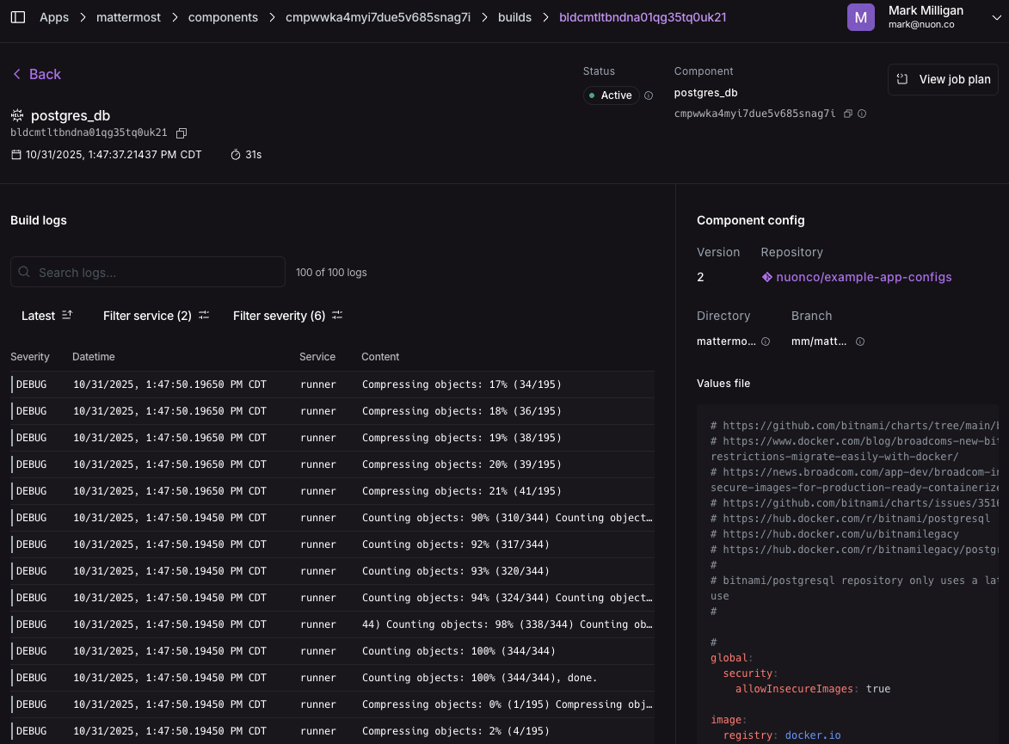Click the Back arrow link
The height and width of the screenshot is (744, 1009).
pos(36,75)
